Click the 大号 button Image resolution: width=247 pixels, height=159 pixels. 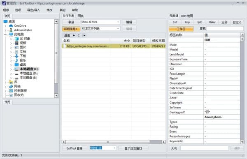click(x=174, y=148)
